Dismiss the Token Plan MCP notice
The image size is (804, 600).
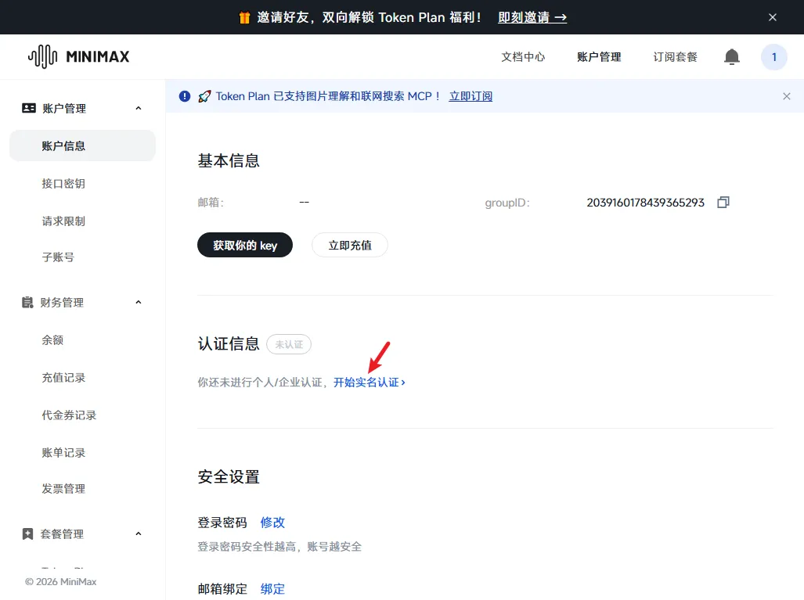(x=787, y=96)
